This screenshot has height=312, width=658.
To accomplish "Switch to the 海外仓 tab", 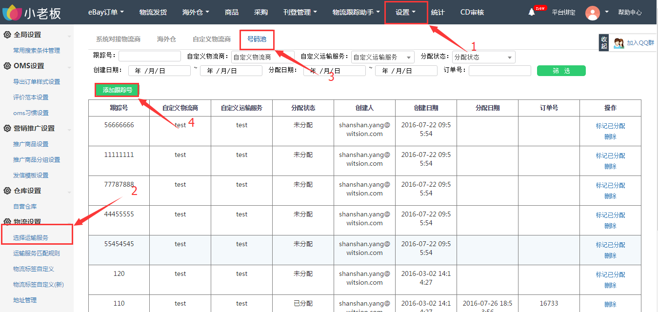I will 166,39.
